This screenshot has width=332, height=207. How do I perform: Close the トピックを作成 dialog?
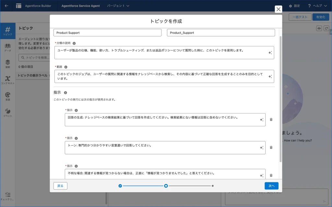pyautogui.click(x=278, y=9)
